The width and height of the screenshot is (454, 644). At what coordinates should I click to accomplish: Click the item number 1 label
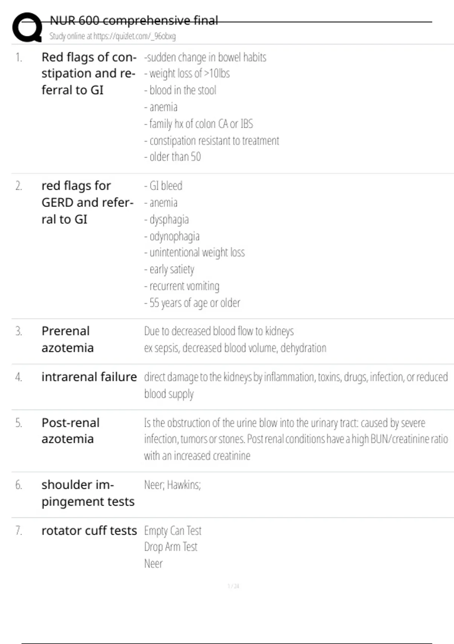(x=19, y=58)
